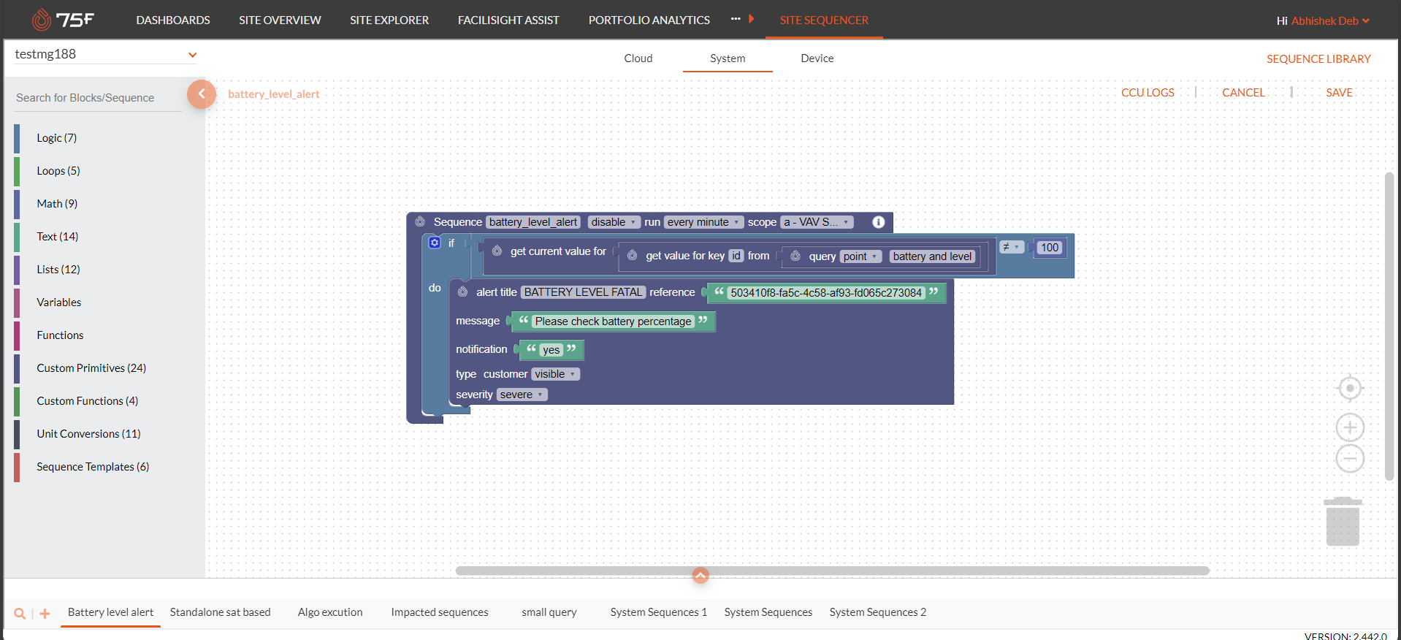
Task: Open the disable/enable sequence dropdown
Action: click(x=614, y=222)
